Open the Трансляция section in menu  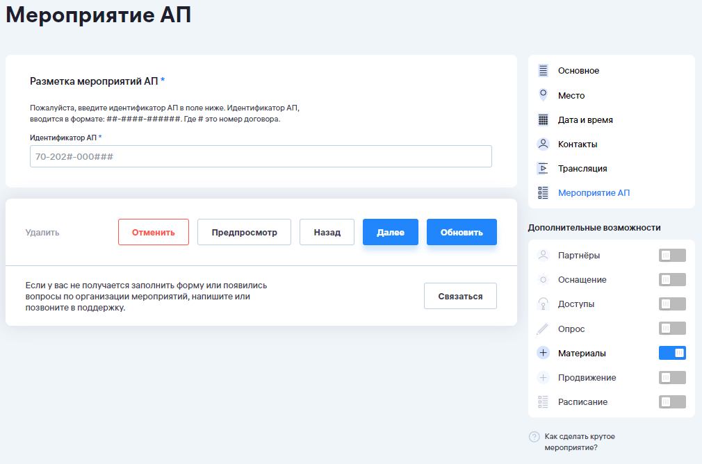(582, 168)
